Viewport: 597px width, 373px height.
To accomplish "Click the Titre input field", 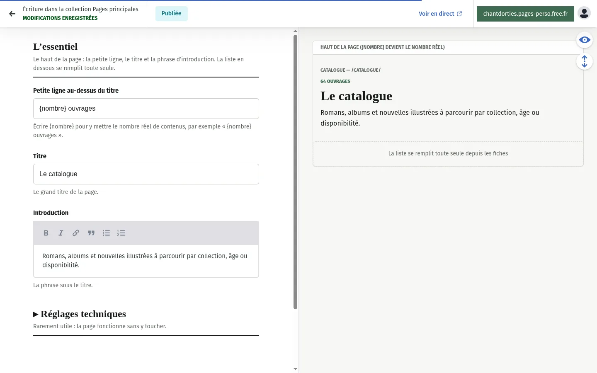I will [146, 174].
